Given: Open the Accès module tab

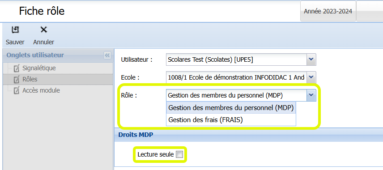Looking at the screenshot, I should (41, 90).
